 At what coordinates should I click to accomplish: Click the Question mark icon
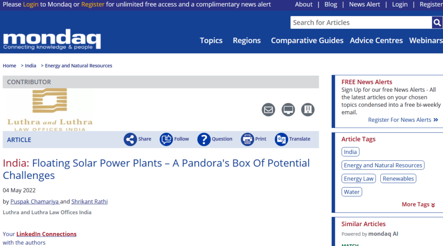pyautogui.click(x=204, y=139)
